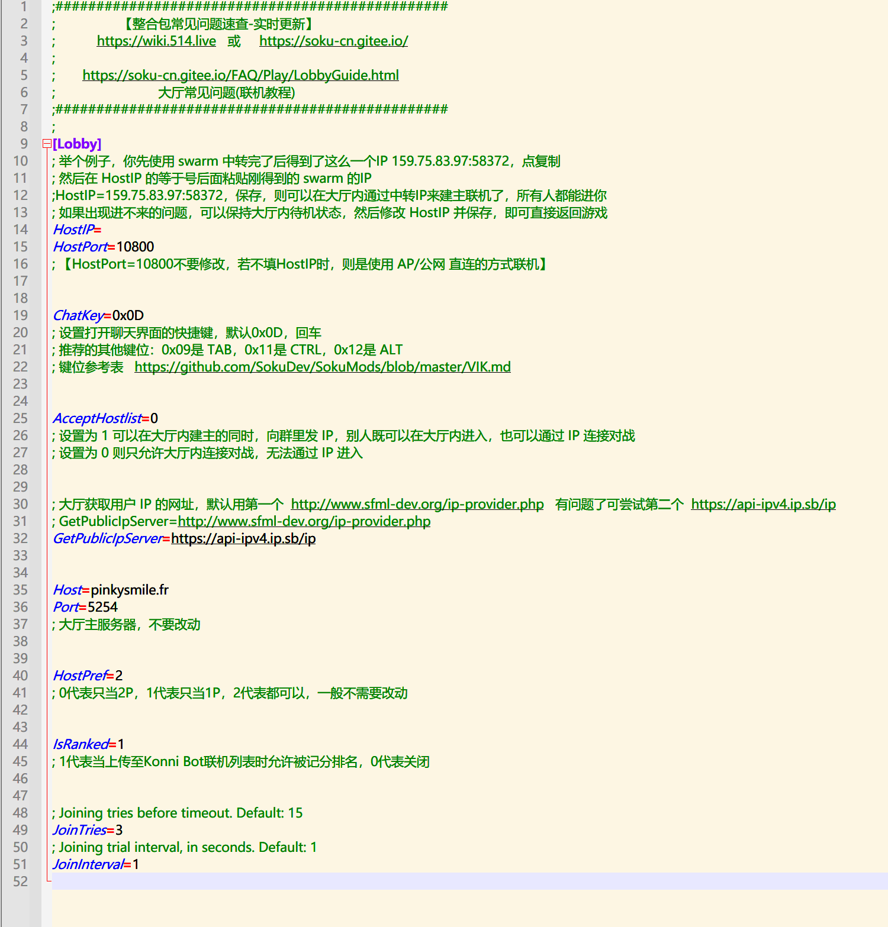Click the HostPort key name
Image resolution: width=888 pixels, height=927 pixels.
81,247
